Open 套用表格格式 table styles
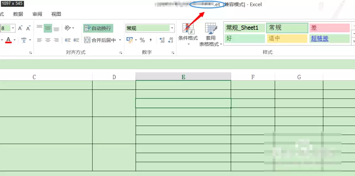Image resolution: width=355 pixels, height=176 pixels. [211, 34]
